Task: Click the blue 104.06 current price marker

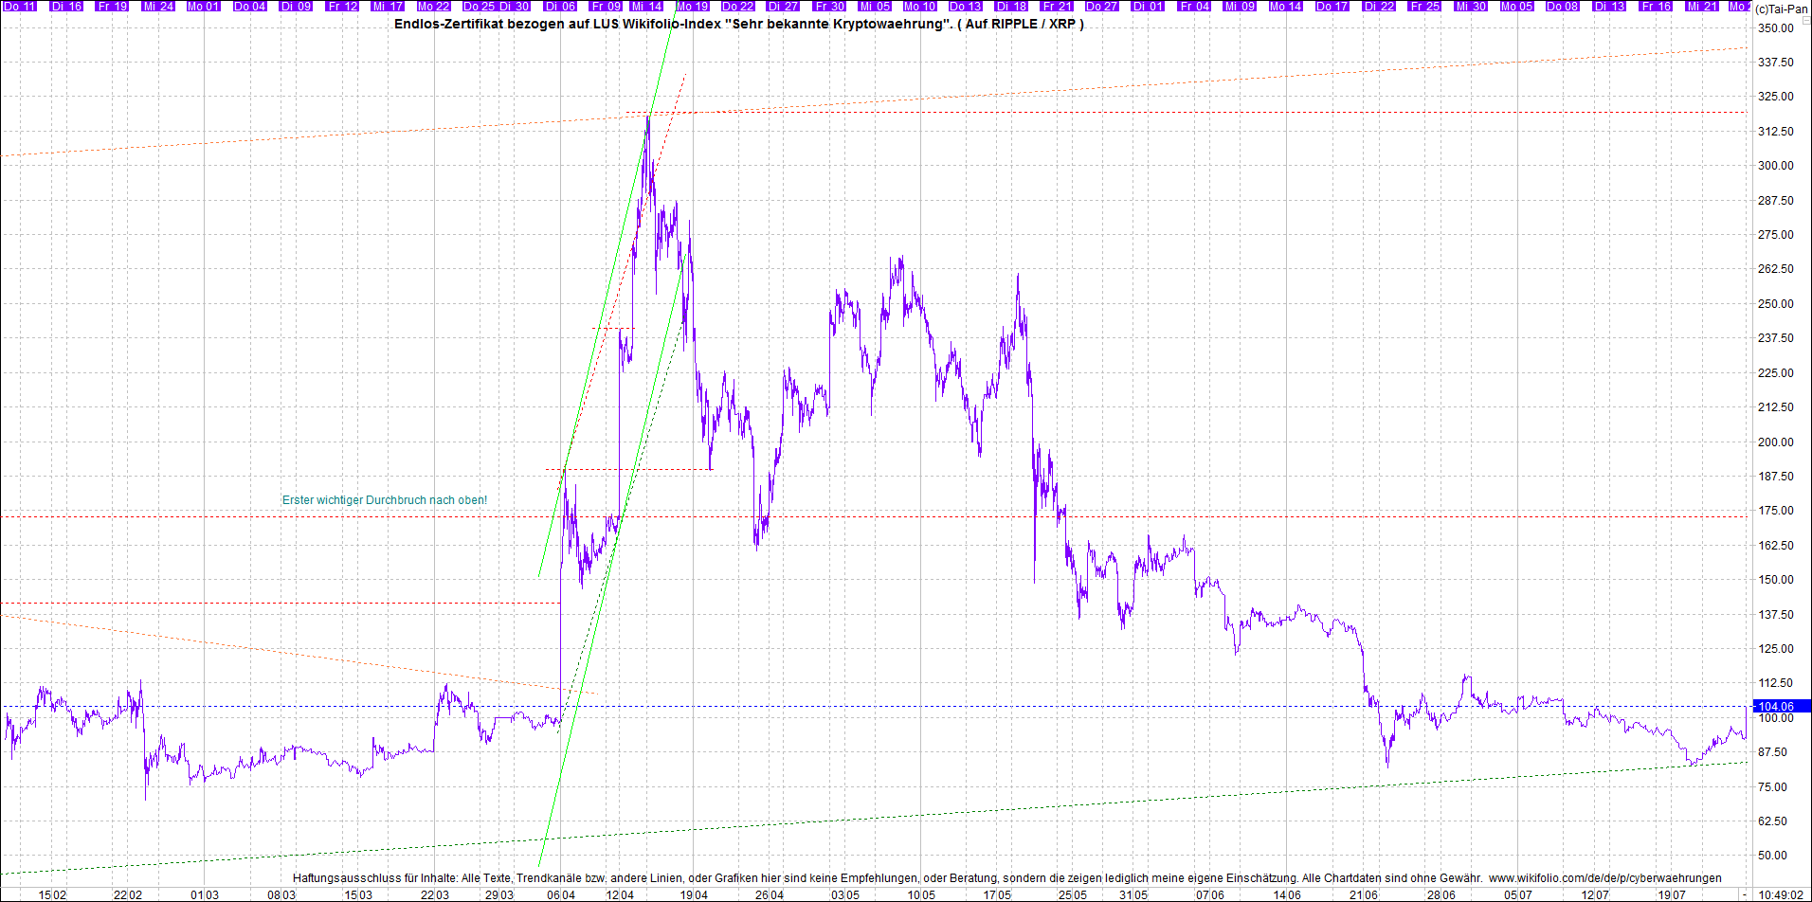Action: [x=1779, y=706]
